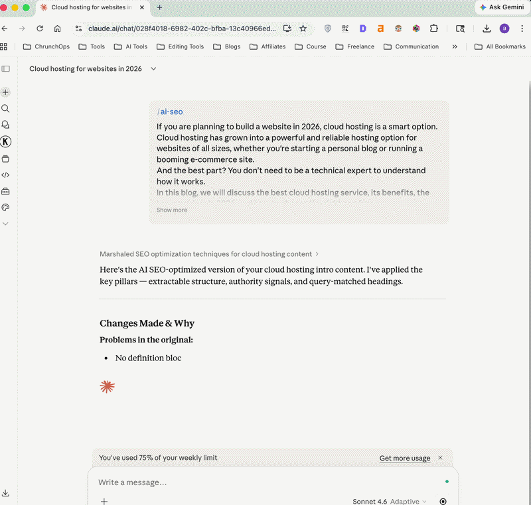Open the AI Tools bookmarks folder
This screenshot has height=505, width=531.
pyautogui.click(x=131, y=46)
